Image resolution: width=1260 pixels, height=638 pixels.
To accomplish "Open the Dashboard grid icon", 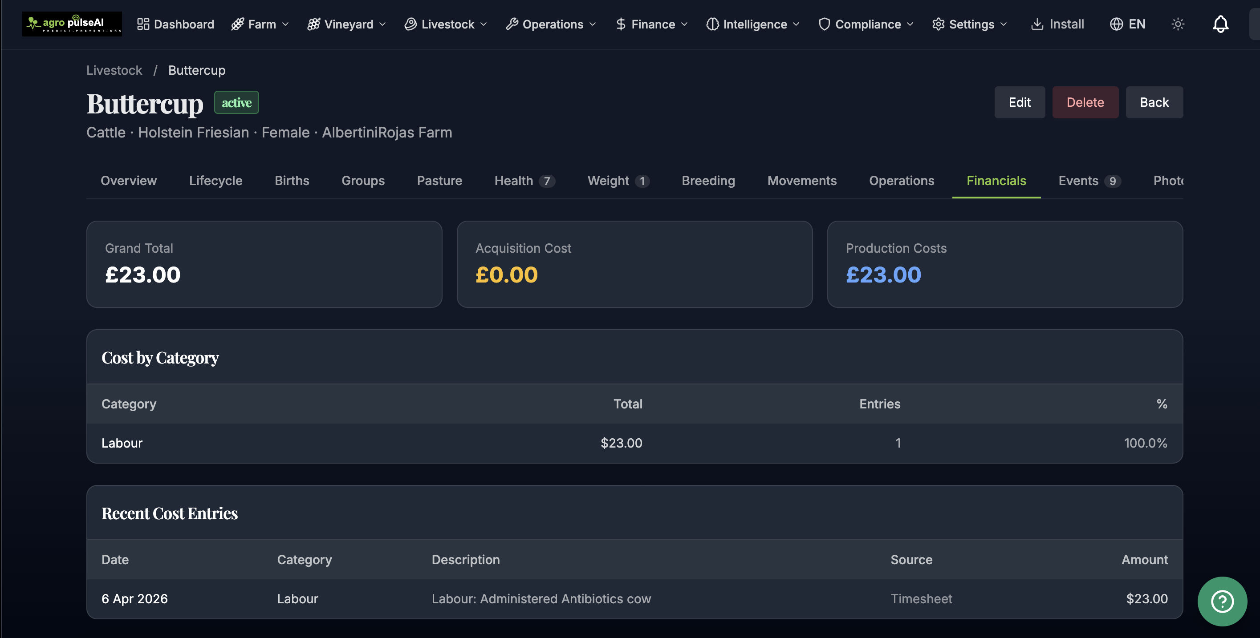I will coord(143,24).
